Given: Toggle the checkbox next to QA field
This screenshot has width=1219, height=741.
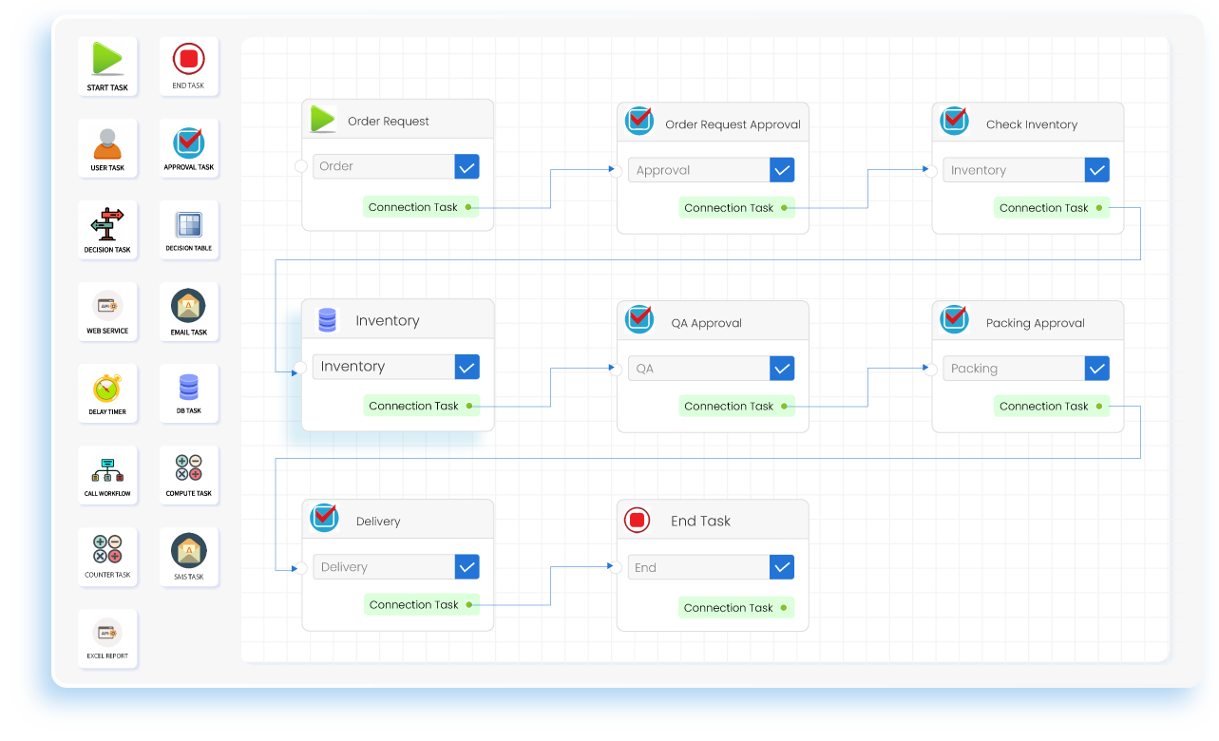Looking at the screenshot, I should click(782, 369).
